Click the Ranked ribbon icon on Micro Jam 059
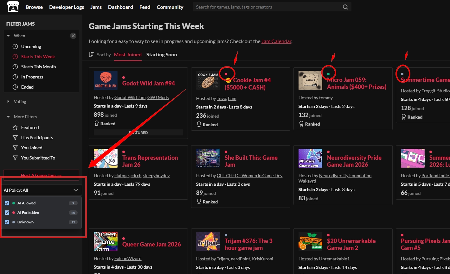This screenshot has height=274, width=450. point(301,124)
